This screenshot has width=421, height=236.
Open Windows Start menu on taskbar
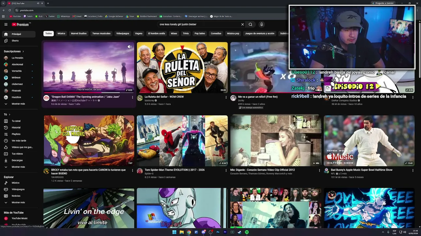pos(174,232)
